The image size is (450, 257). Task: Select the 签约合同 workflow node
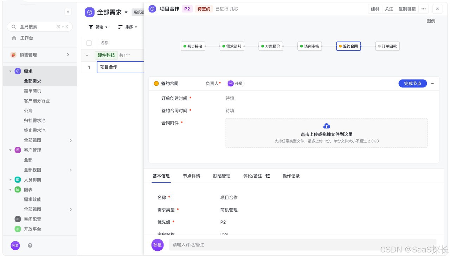348,46
